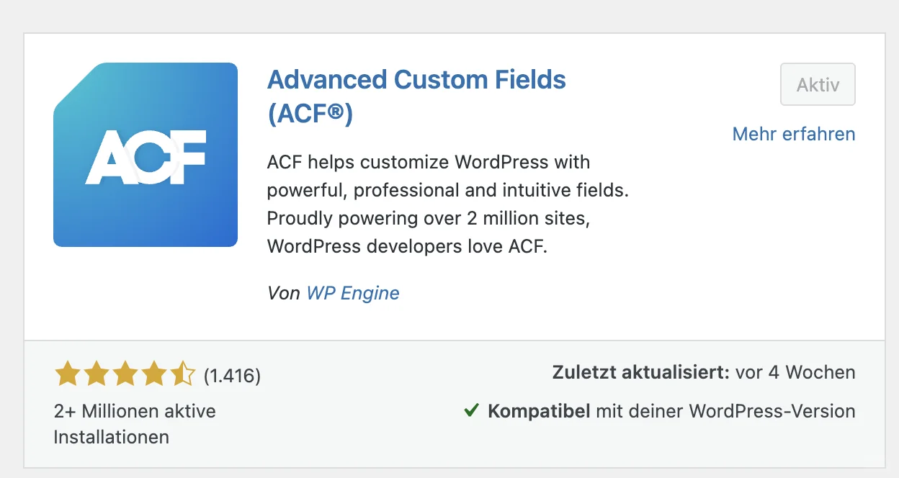
Task: Click the green compatibility checkmark icon
Action: coord(472,411)
